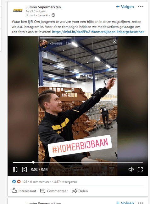Unmute the video sound

pyautogui.click(x=131, y=170)
